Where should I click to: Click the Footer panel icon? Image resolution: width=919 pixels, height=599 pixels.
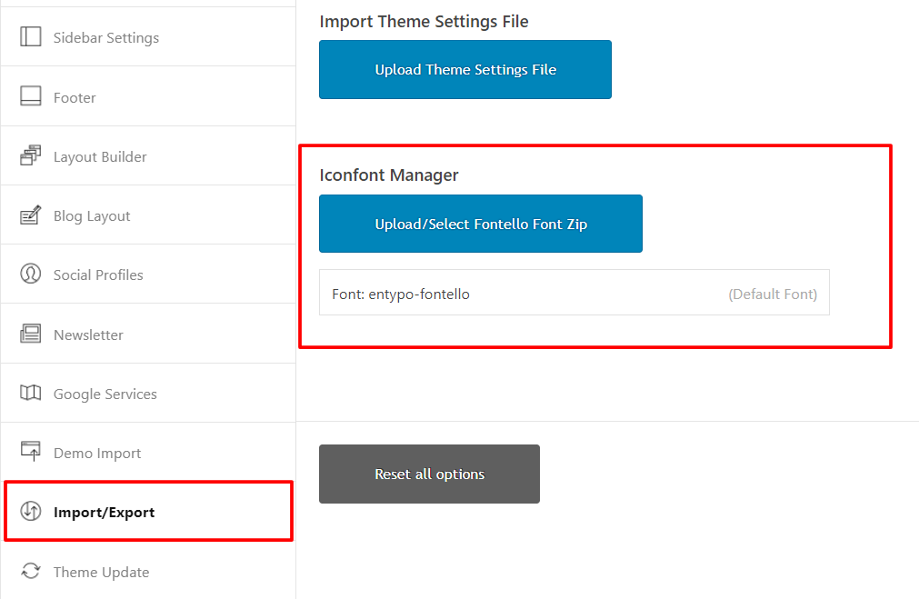coord(31,96)
